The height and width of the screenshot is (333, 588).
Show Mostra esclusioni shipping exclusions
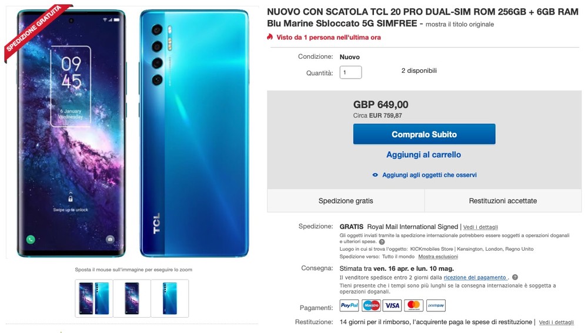(438, 257)
